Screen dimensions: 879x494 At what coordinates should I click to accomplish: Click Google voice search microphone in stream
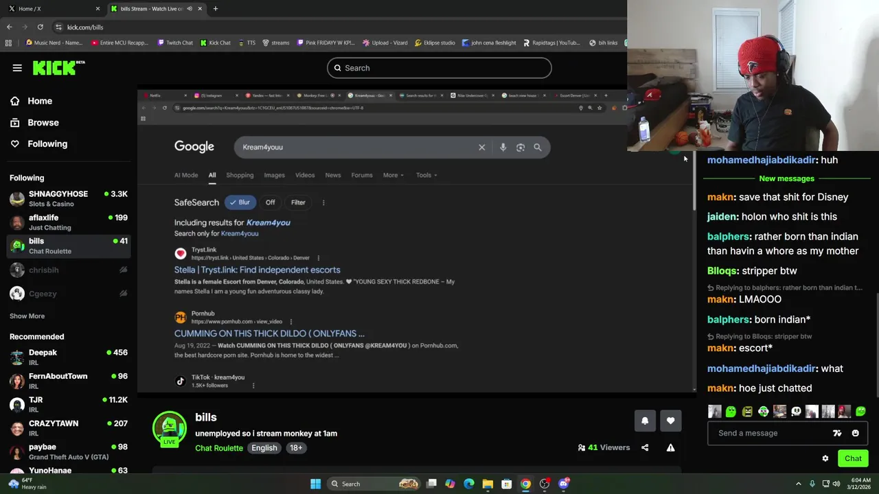point(503,147)
